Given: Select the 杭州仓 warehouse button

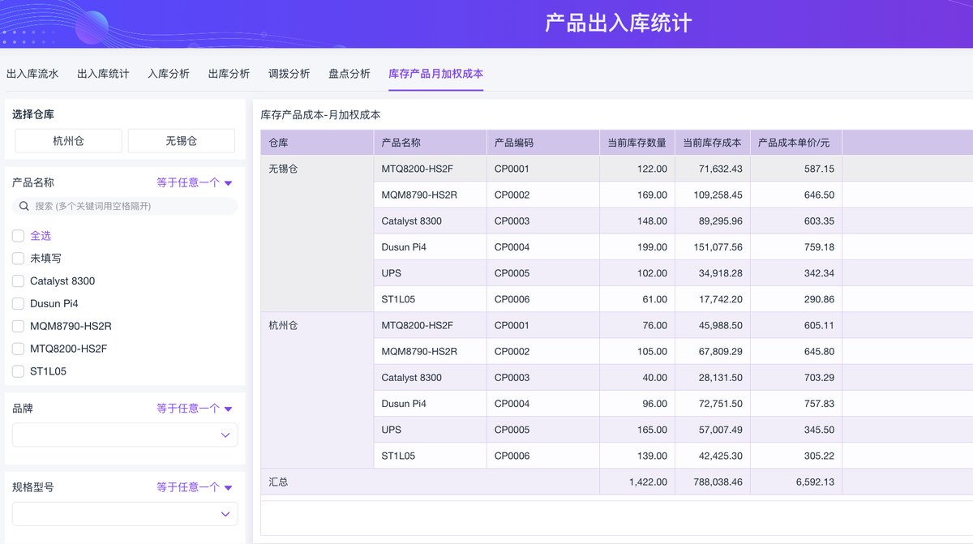Looking at the screenshot, I should point(68,141).
